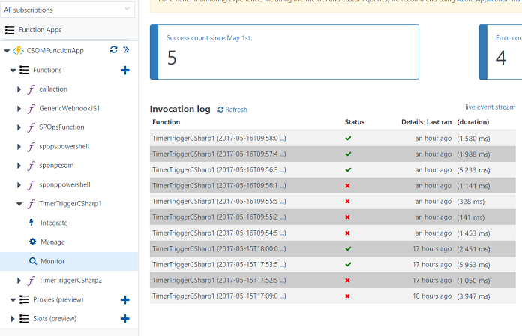This screenshot has height=336, width=522.
Task: Click the Manage gear icon
Action: point(32,241)
